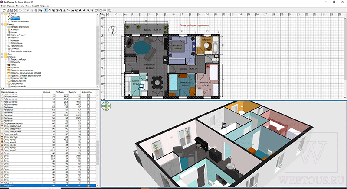Increase text size toolbar icon
Image resolution: width=347 pixels, height=189 pixels.
point(72,10)
